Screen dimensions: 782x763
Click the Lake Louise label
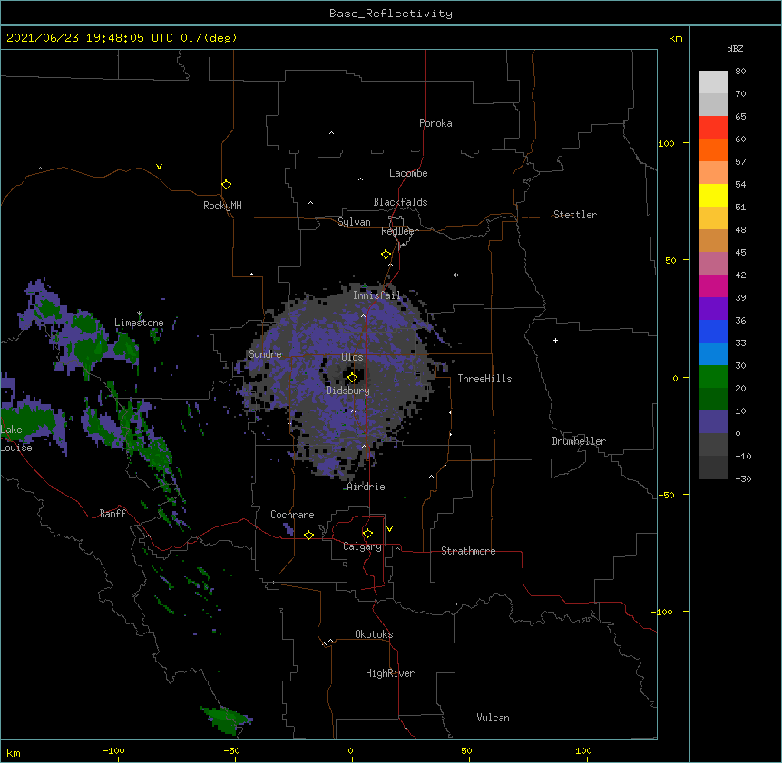click(x=16, y=439)
